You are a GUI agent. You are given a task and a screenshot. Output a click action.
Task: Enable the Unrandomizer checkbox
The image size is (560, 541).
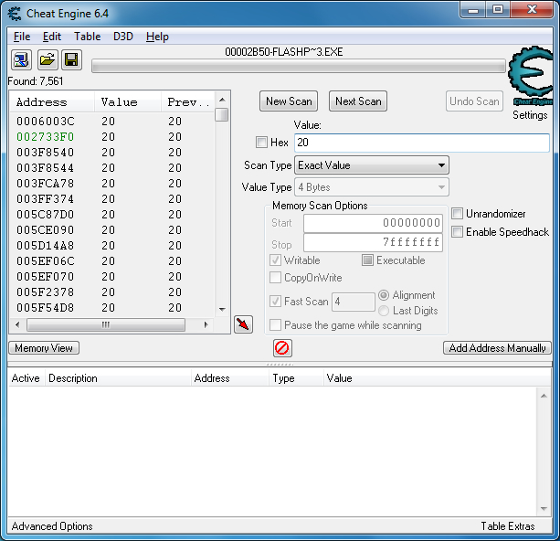(457, 214)
